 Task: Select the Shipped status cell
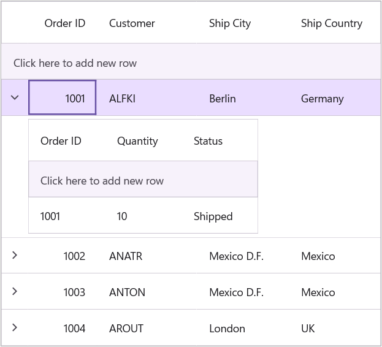click(213, 216)
